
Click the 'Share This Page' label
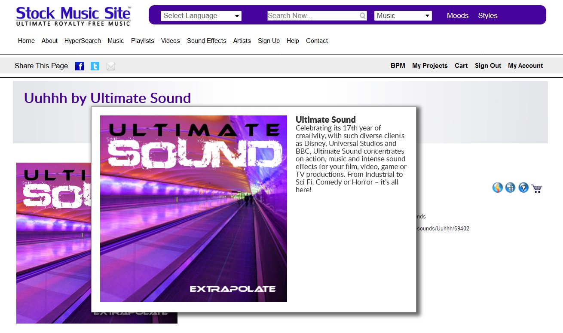click(41, 66)
